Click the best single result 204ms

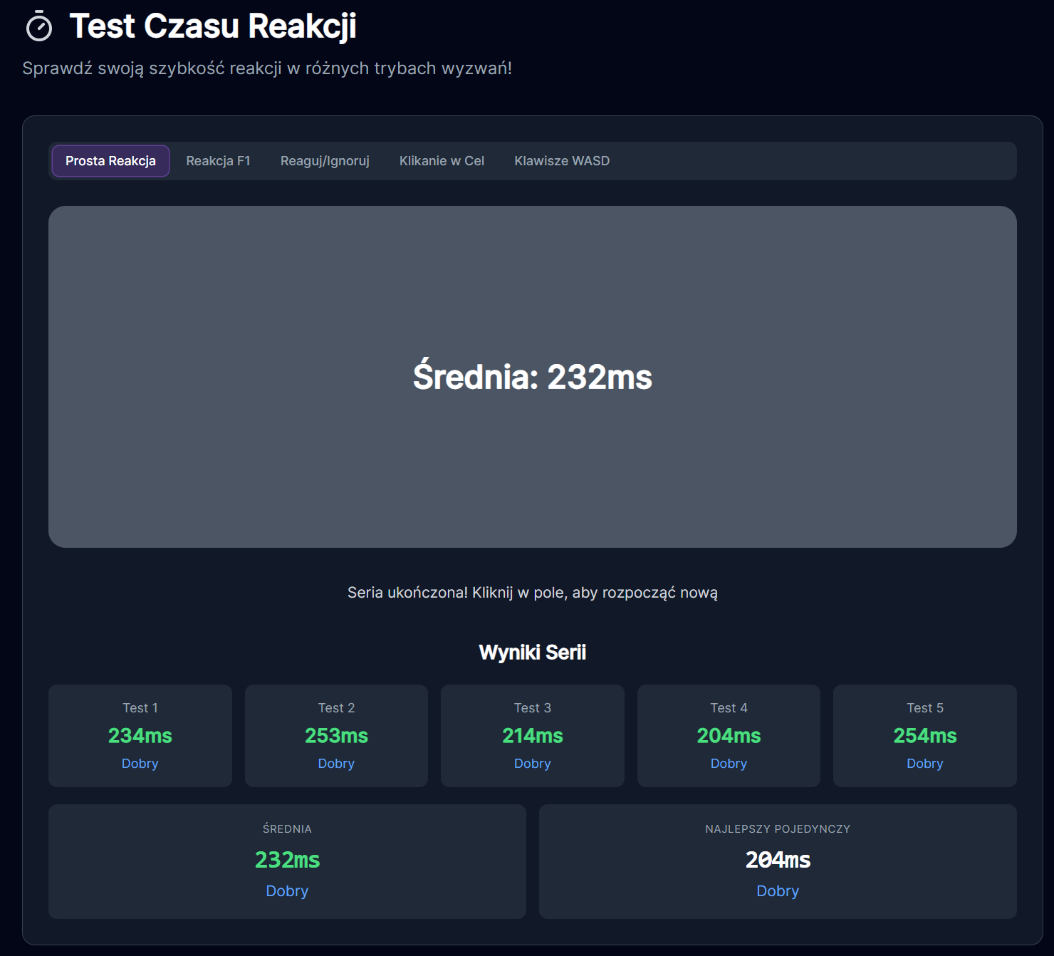click(778, 860)
